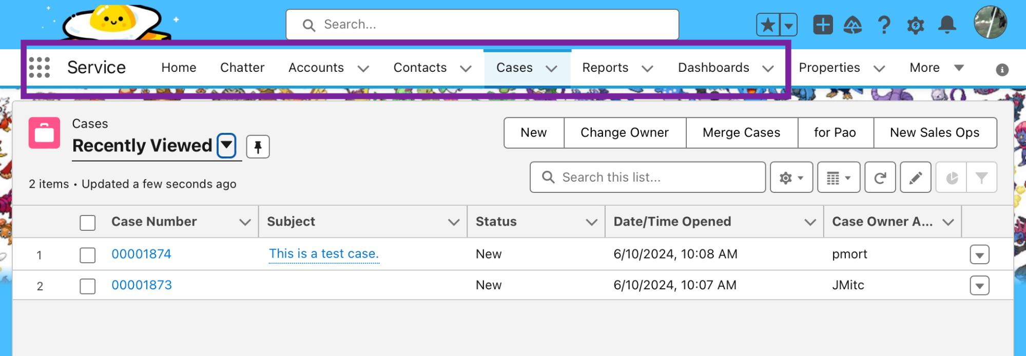Open the Setup gear icon
1026x356 pixels.
pyautogui.click(x=915, y=25)
